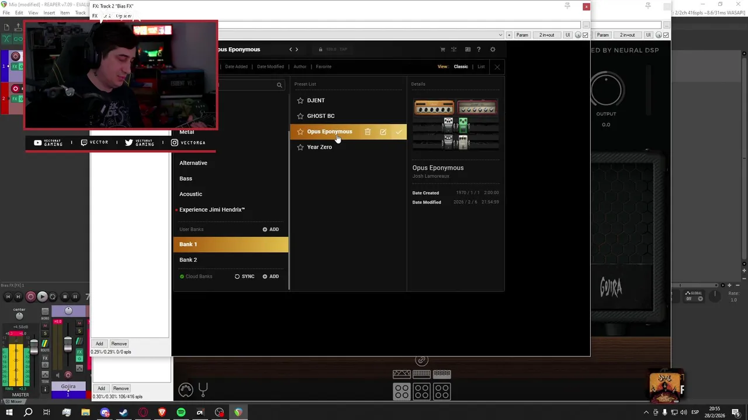
Task: Open the Bias FX store cart icon
Action: 442,50
